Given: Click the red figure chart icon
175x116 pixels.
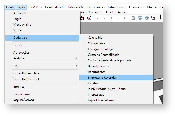Looking at the screenshot, I should tap(82, 18).
